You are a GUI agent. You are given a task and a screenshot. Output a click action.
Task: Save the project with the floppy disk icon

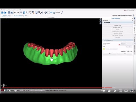click(9, 12)
